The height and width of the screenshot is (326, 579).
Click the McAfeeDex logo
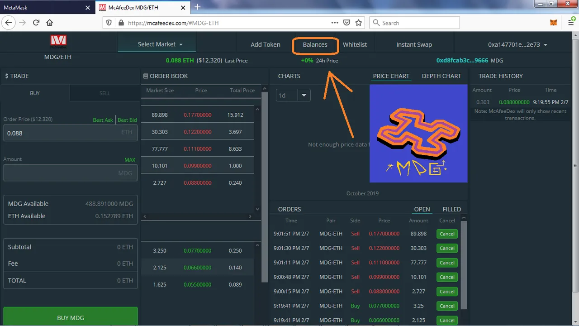[58, 42]
